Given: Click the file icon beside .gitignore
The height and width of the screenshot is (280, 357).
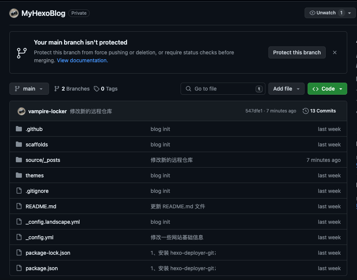Looking at the screenshot, I should (19, 191).
